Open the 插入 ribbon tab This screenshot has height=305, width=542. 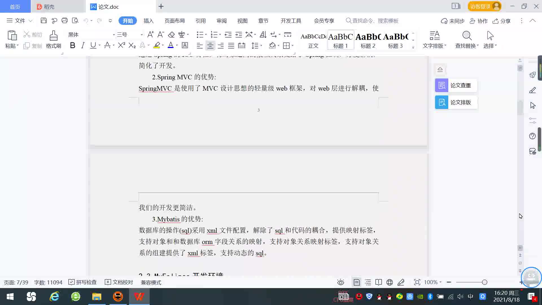click(x=148, y=21)
